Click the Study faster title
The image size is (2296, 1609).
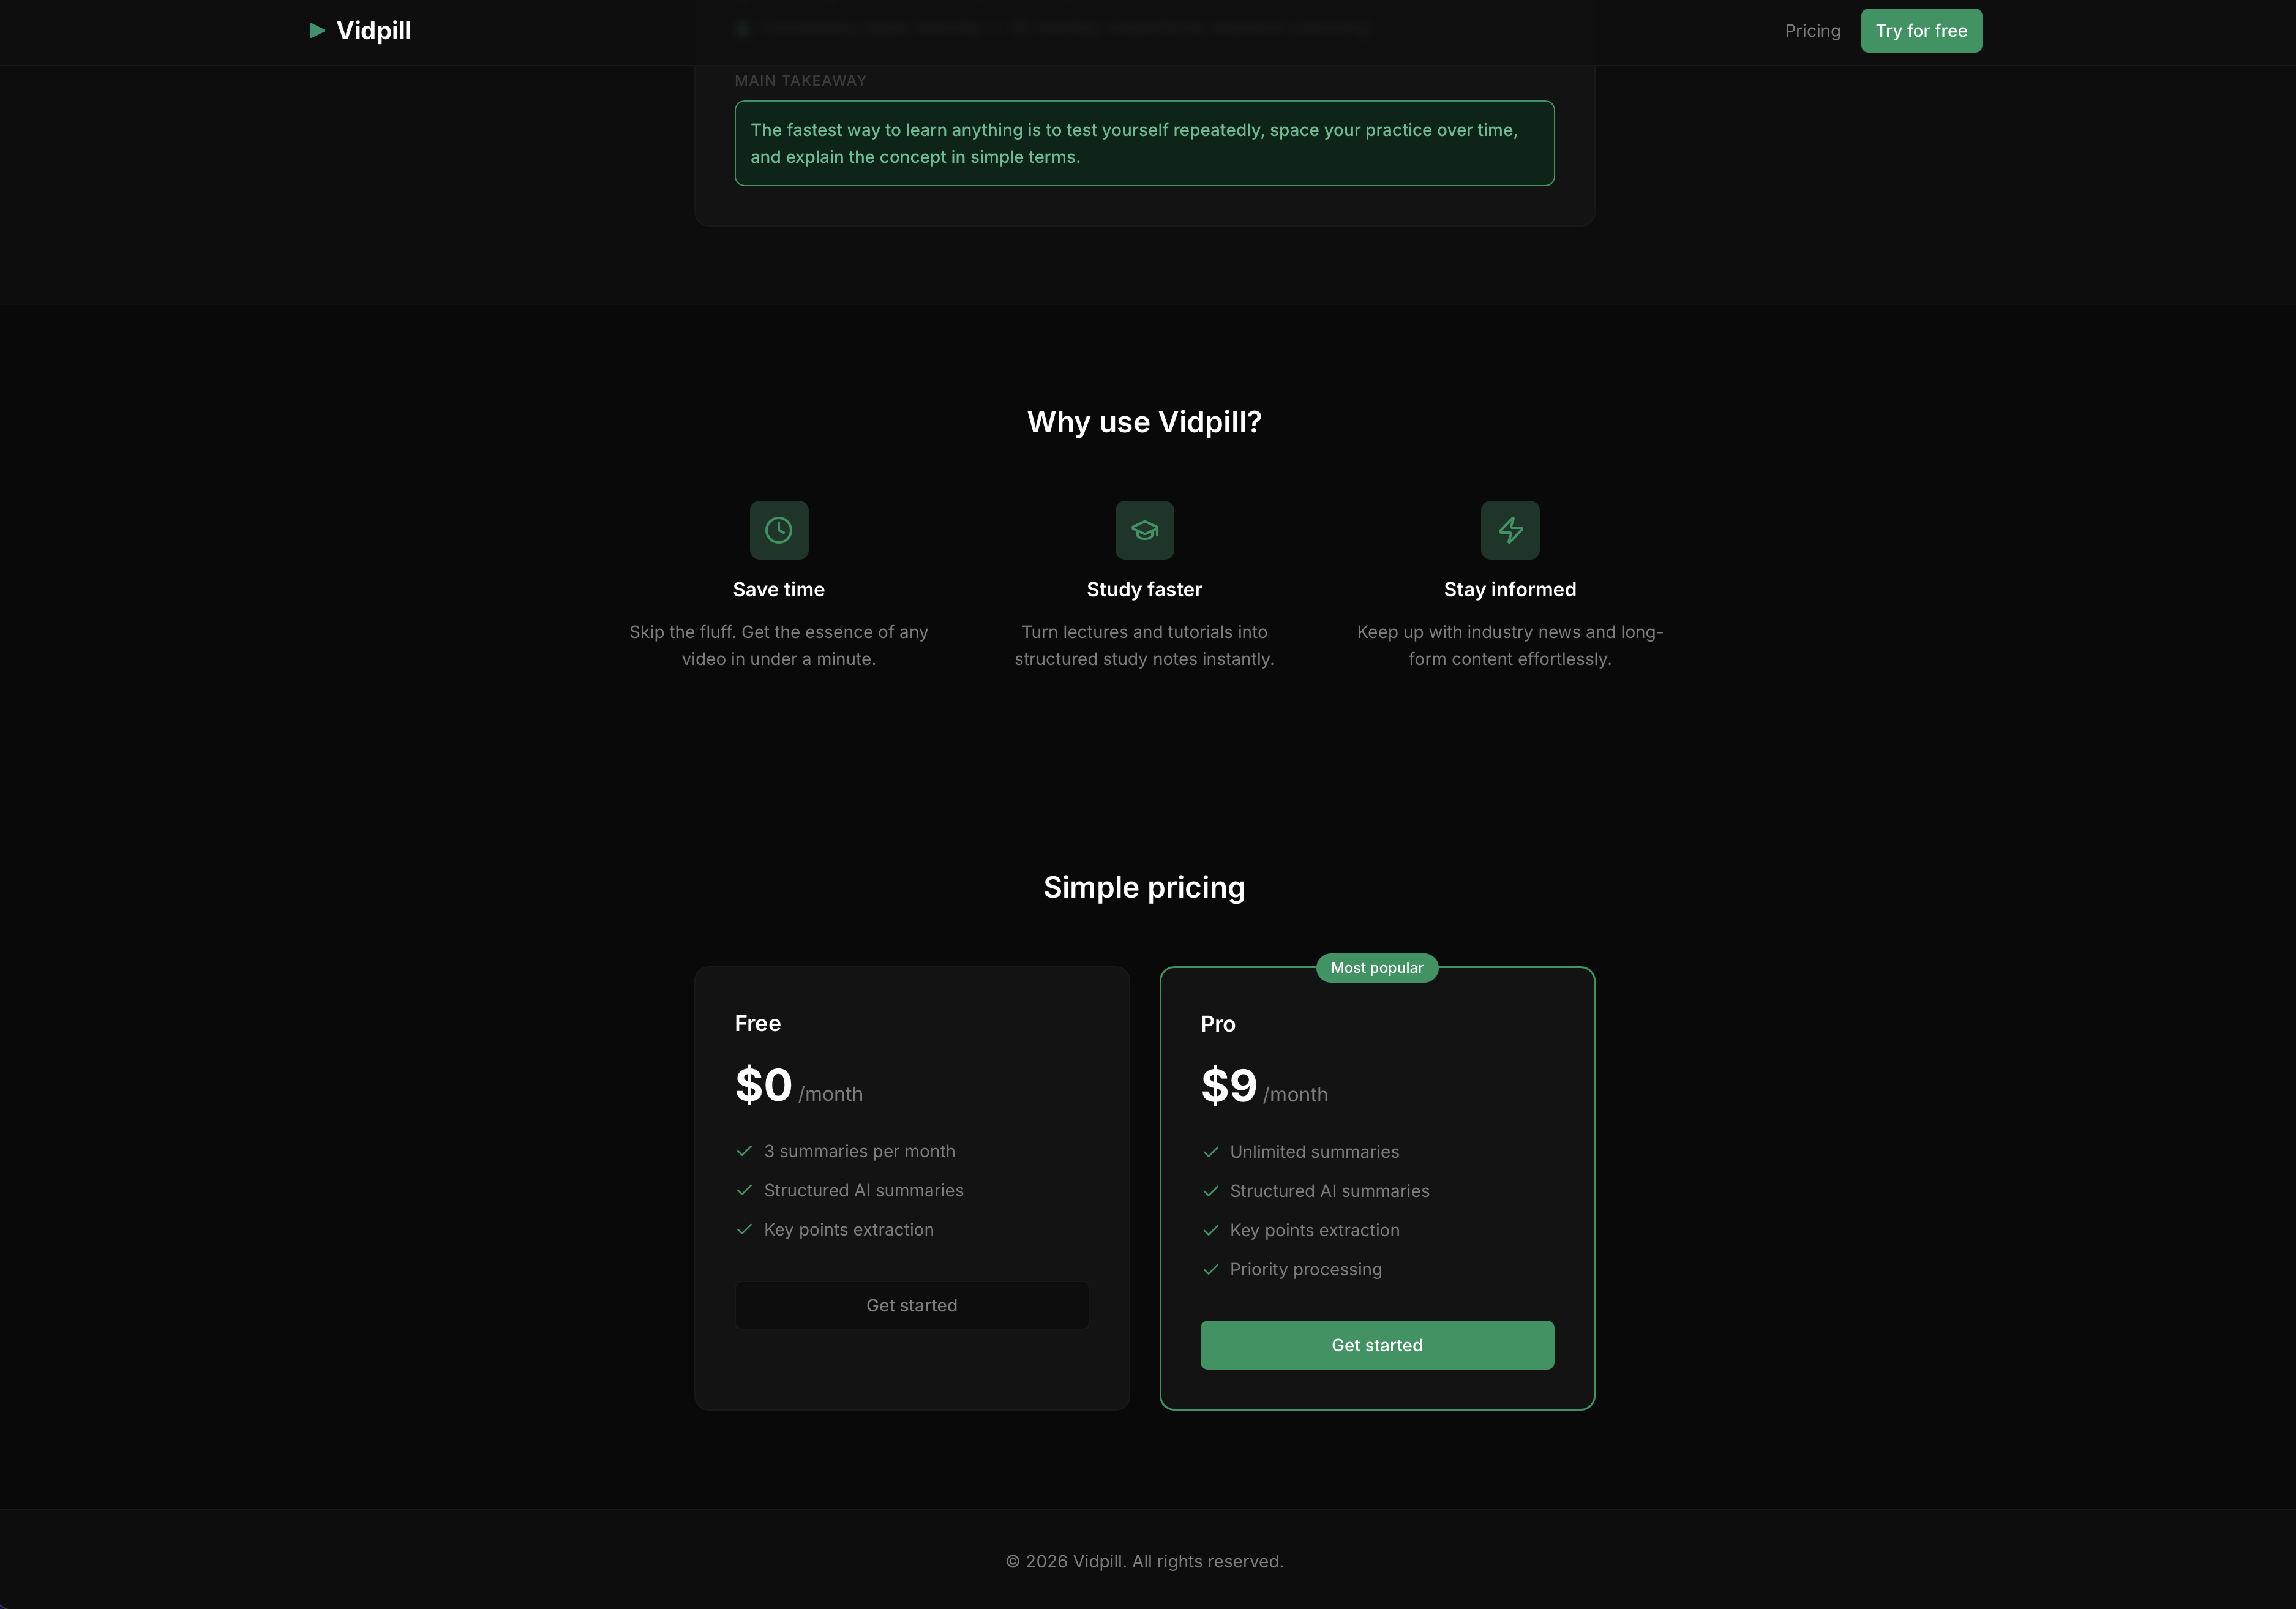pos(1144,589)
